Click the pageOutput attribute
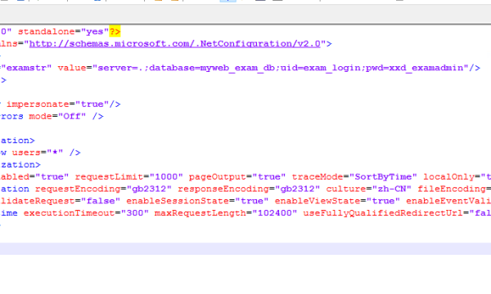Screen dimensions: 491x294 (x=218, y=177)
